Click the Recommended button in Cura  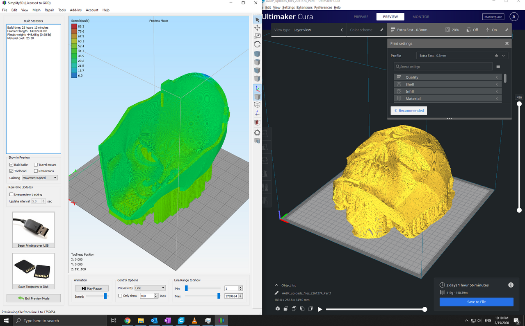click(x=409, y=110)
